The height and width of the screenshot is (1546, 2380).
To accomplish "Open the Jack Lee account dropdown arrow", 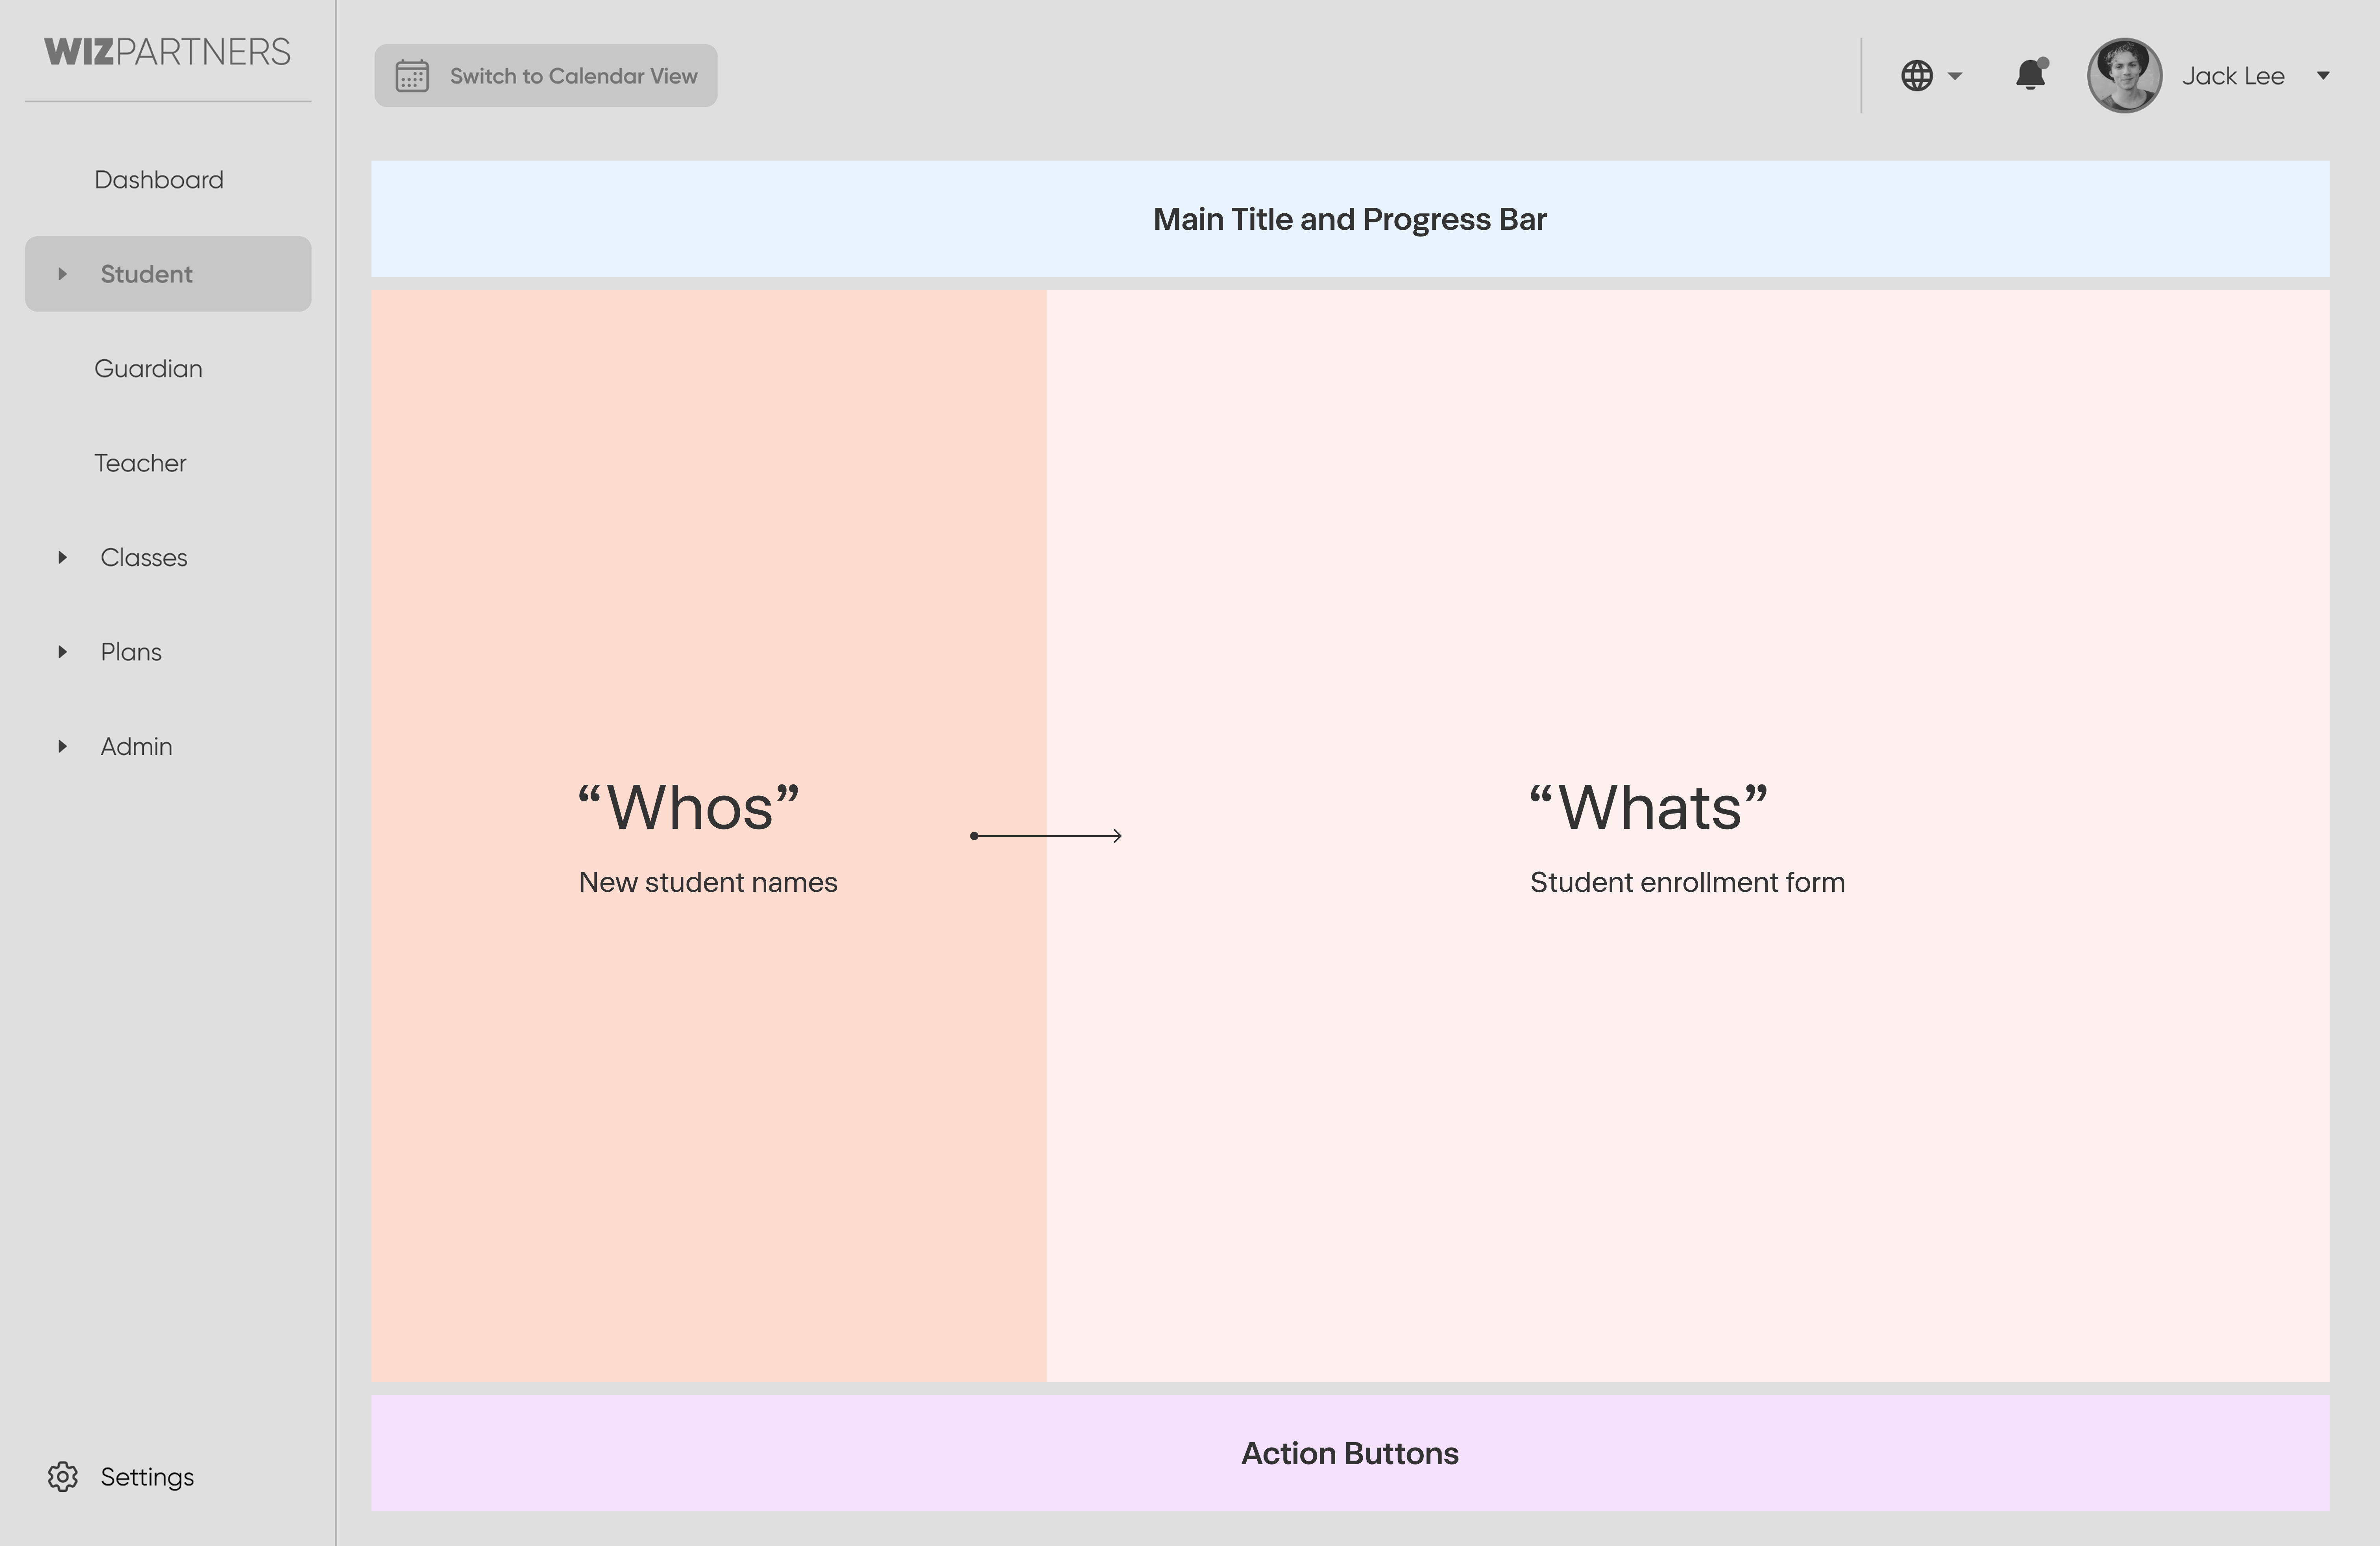I will [2323, 76].
